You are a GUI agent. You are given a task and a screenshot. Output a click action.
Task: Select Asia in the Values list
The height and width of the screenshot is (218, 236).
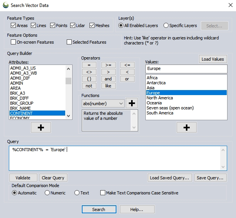pos(150,88)
